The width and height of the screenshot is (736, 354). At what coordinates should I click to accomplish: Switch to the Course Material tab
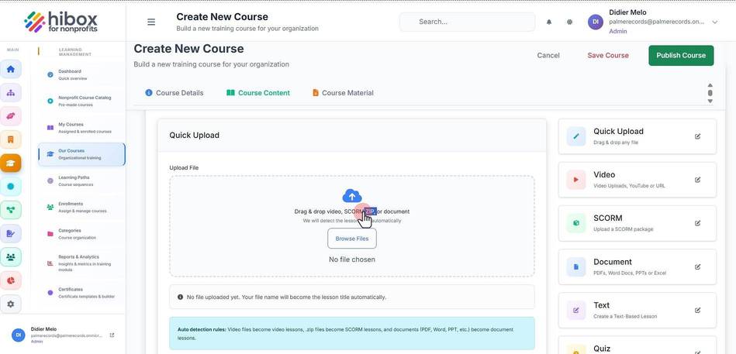coord(343,93)
